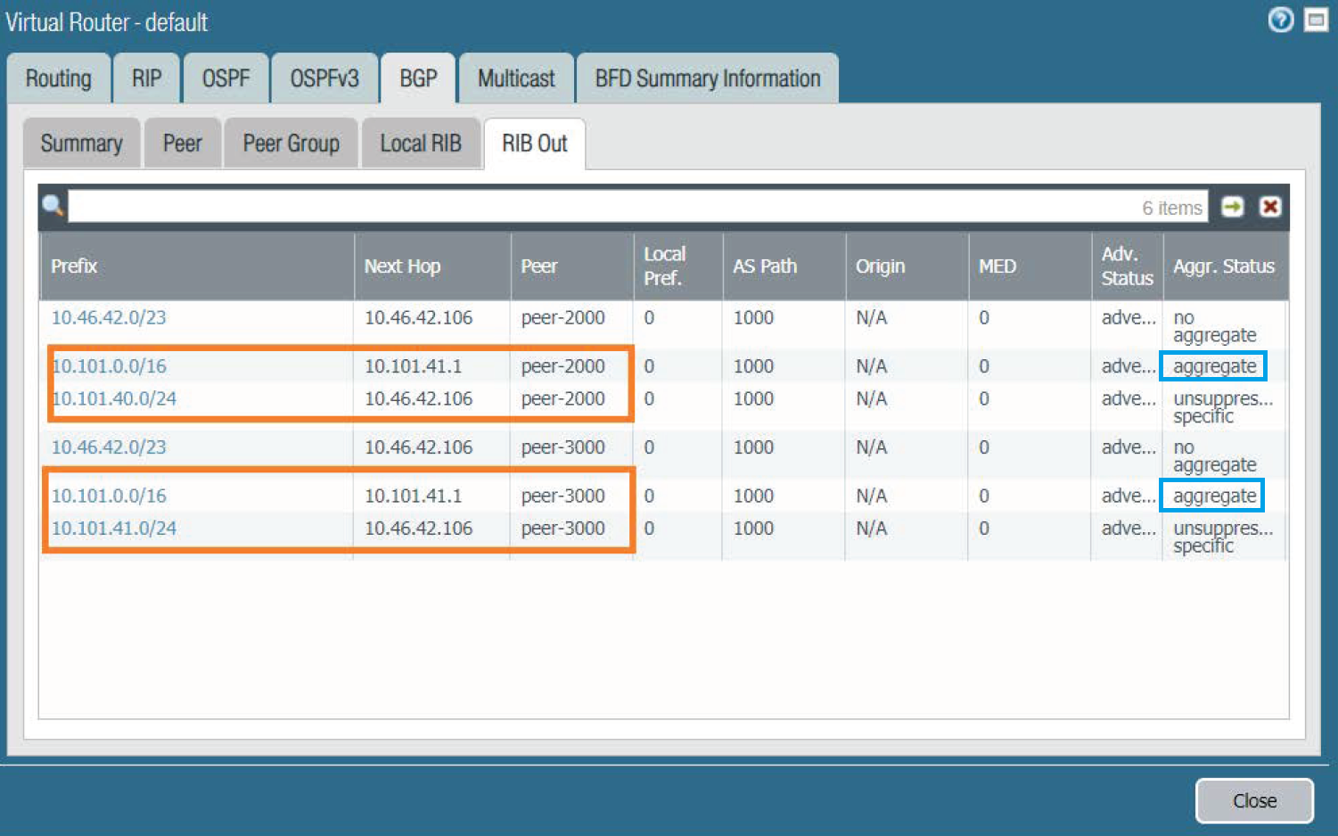
Task: Click prefix link 10.101.40.0/24
Action: coord(114,398)
